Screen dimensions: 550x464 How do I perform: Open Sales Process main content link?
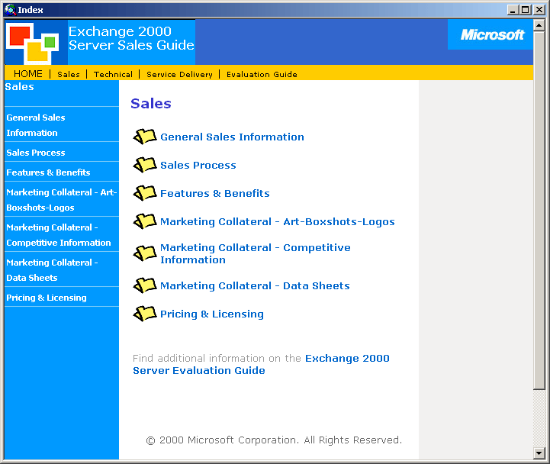click(198, 165)
